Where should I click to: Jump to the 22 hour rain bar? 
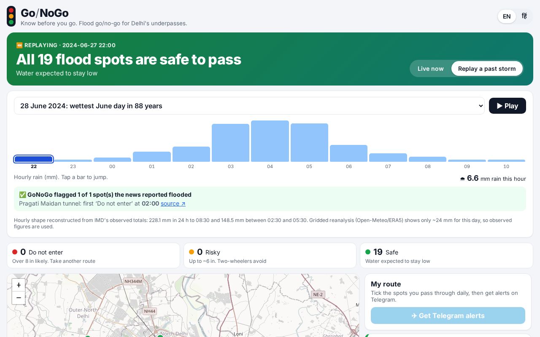pyautogui.click(x=33, y=159)
